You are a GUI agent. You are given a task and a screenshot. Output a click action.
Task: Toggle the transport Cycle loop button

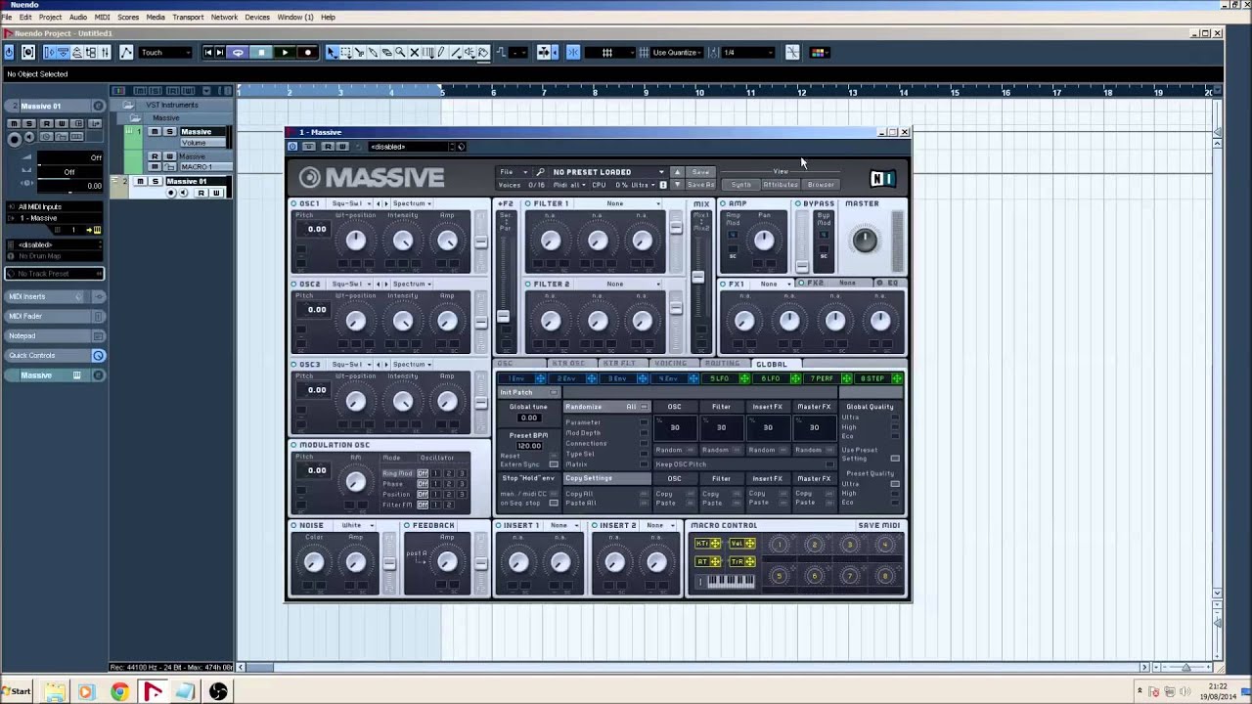(238, 53)
